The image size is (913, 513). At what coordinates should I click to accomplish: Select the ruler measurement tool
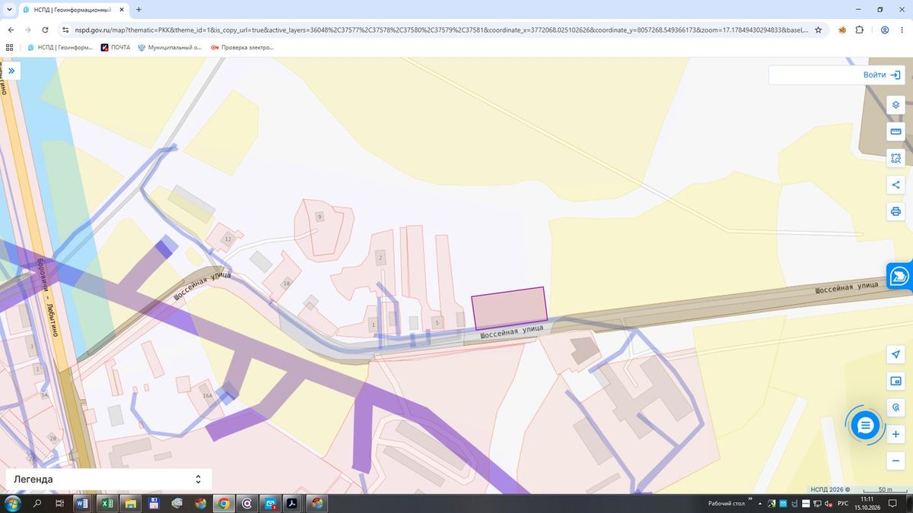[896, 131]
